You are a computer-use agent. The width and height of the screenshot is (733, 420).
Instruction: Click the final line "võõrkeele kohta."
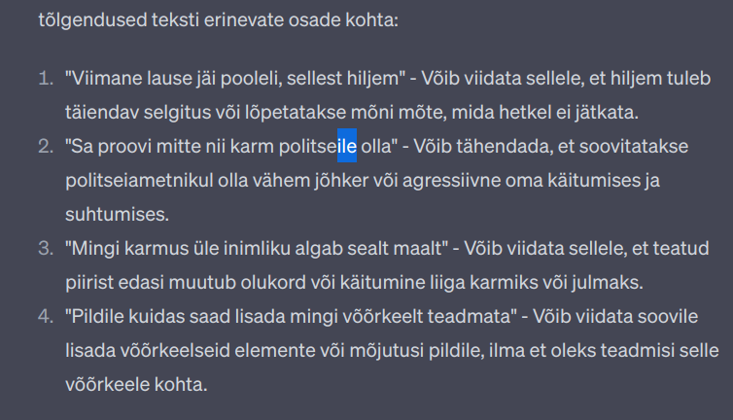point(136,386)
